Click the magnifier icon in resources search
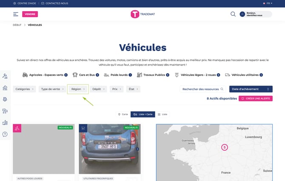Image resolution: width=285 pixels, height=181 pixels. [222, 89]
